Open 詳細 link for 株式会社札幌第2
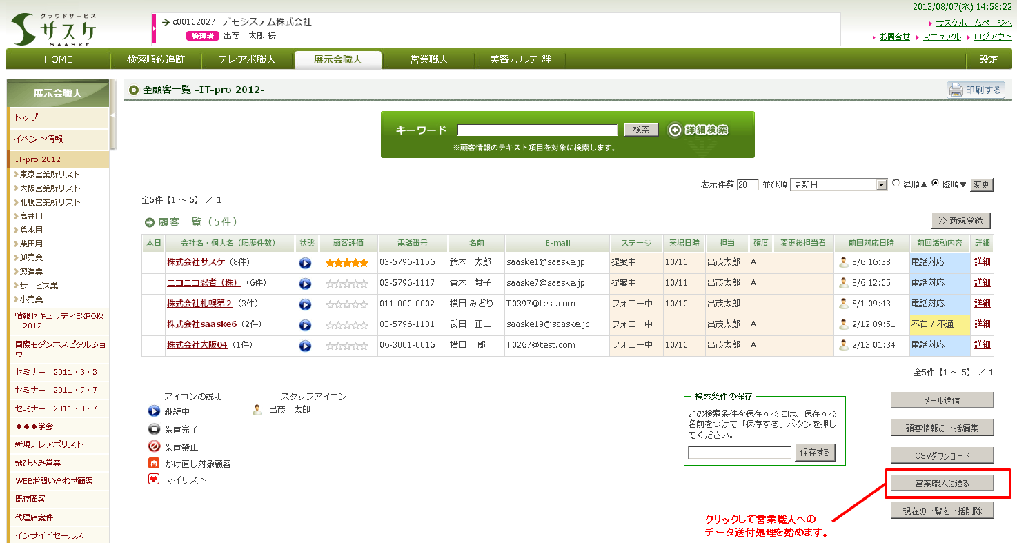The width and height of the screenshot is (1017, 543). (x=982, y=304)
